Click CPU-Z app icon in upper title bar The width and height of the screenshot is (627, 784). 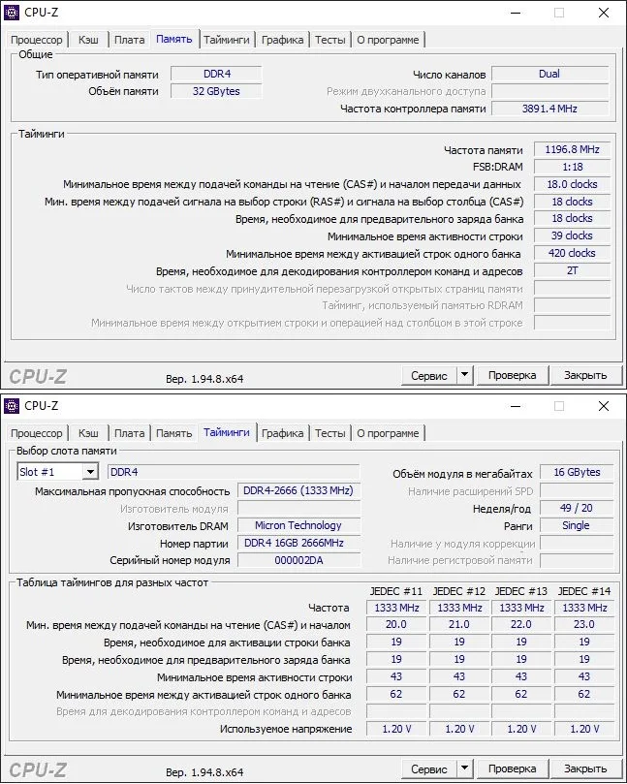coord(11,13)
